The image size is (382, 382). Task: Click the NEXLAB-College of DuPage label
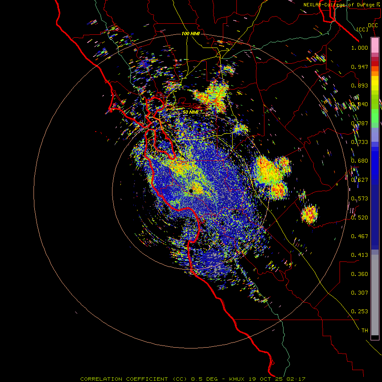tap(339, 5)
